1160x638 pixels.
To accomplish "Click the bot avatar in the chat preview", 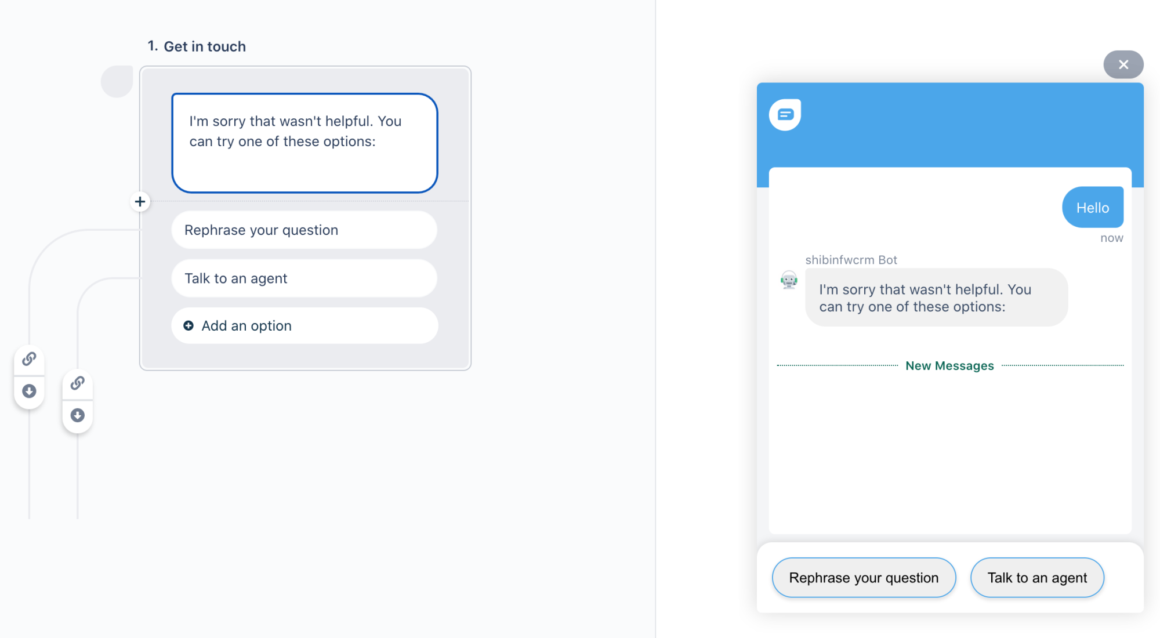I will (x=789, y=280).
